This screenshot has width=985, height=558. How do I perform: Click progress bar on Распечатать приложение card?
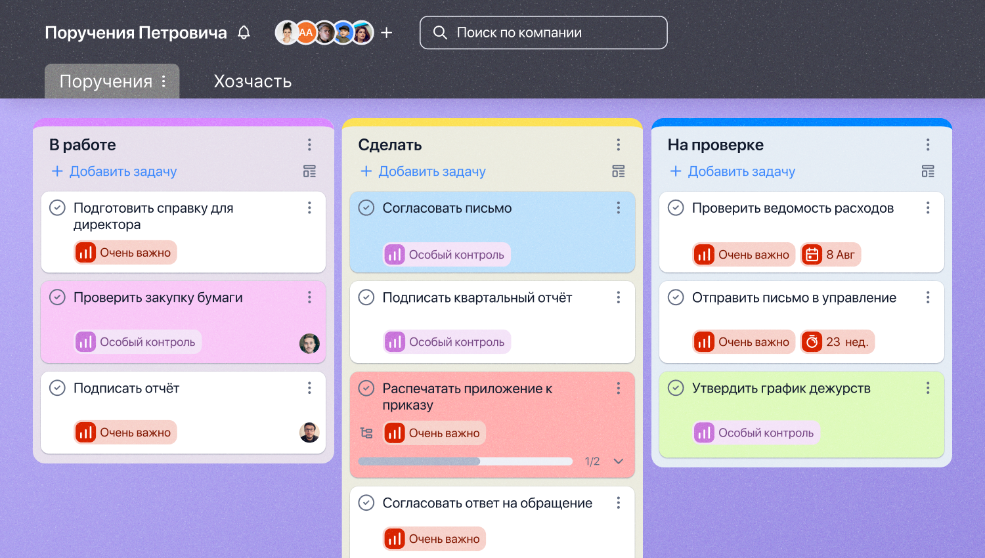(x=465, y=461)
